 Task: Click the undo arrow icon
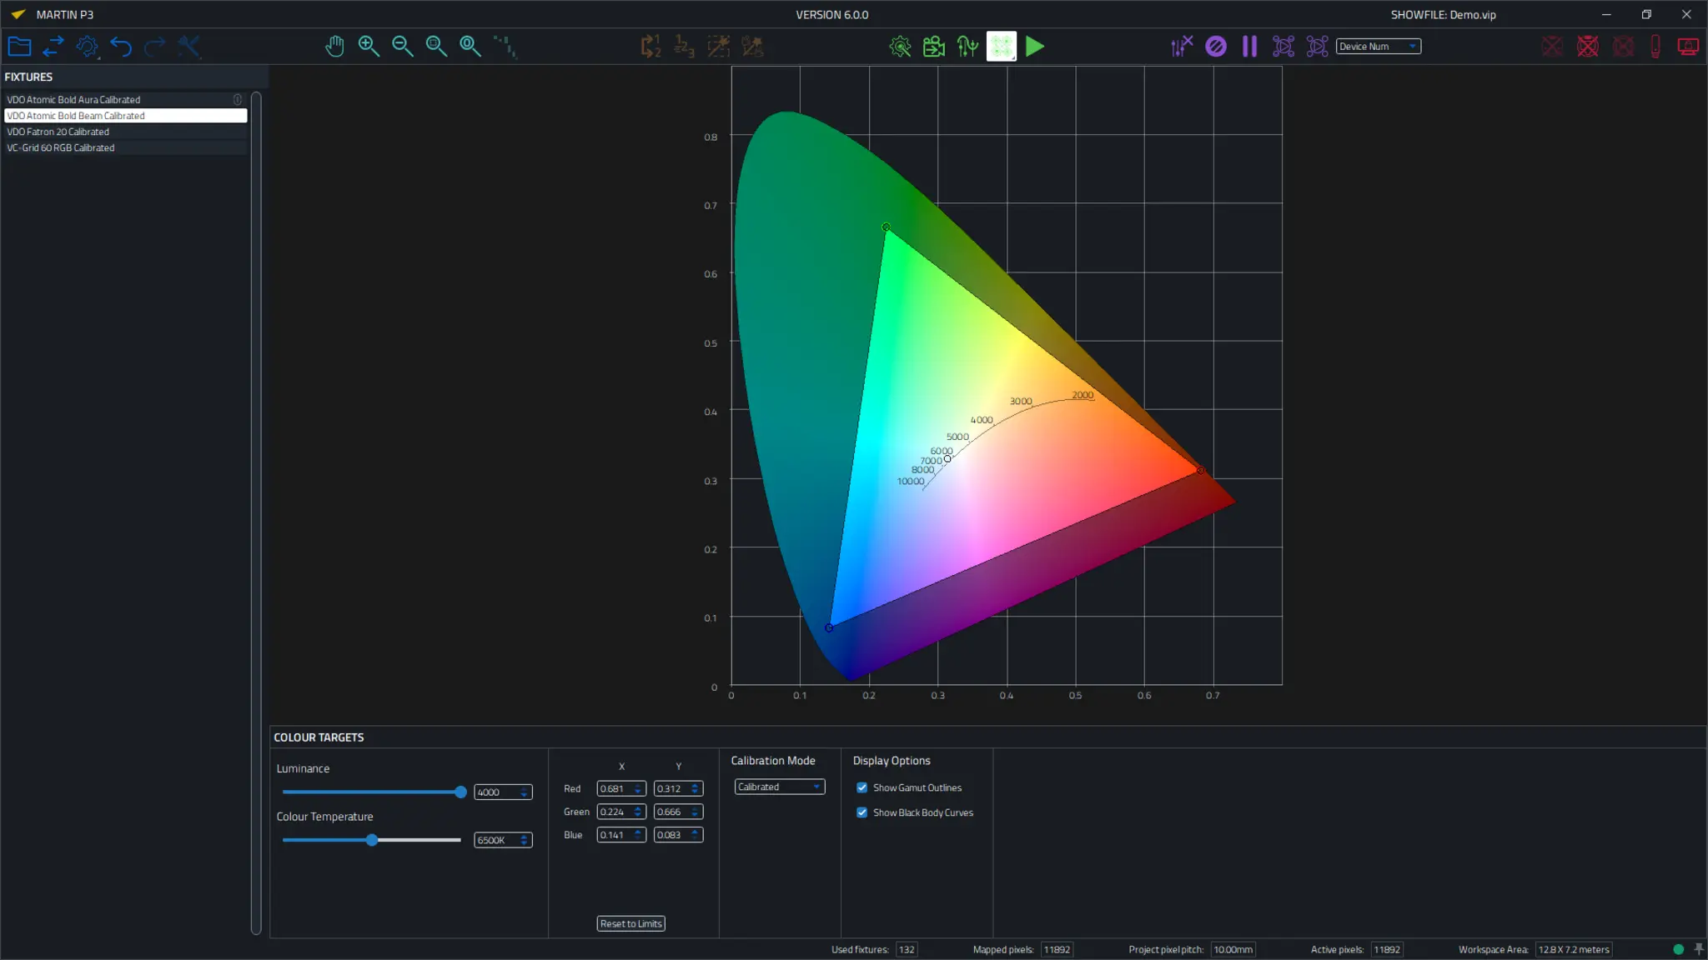coord(121,47)
